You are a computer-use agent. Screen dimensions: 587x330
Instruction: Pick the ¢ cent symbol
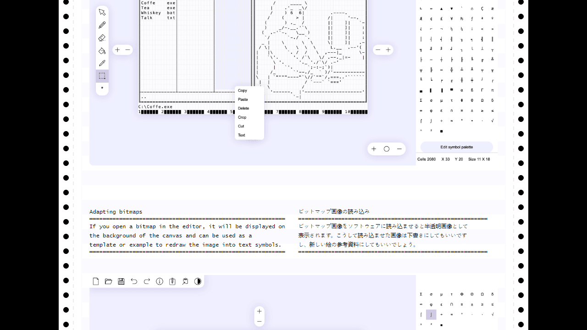pyautogui.click(x=431, y=19)
